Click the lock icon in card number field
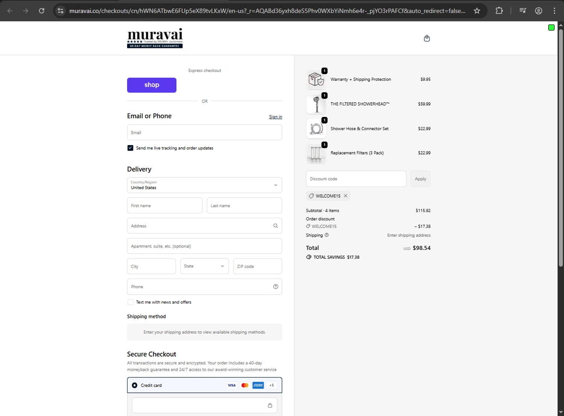 (270, 405)
